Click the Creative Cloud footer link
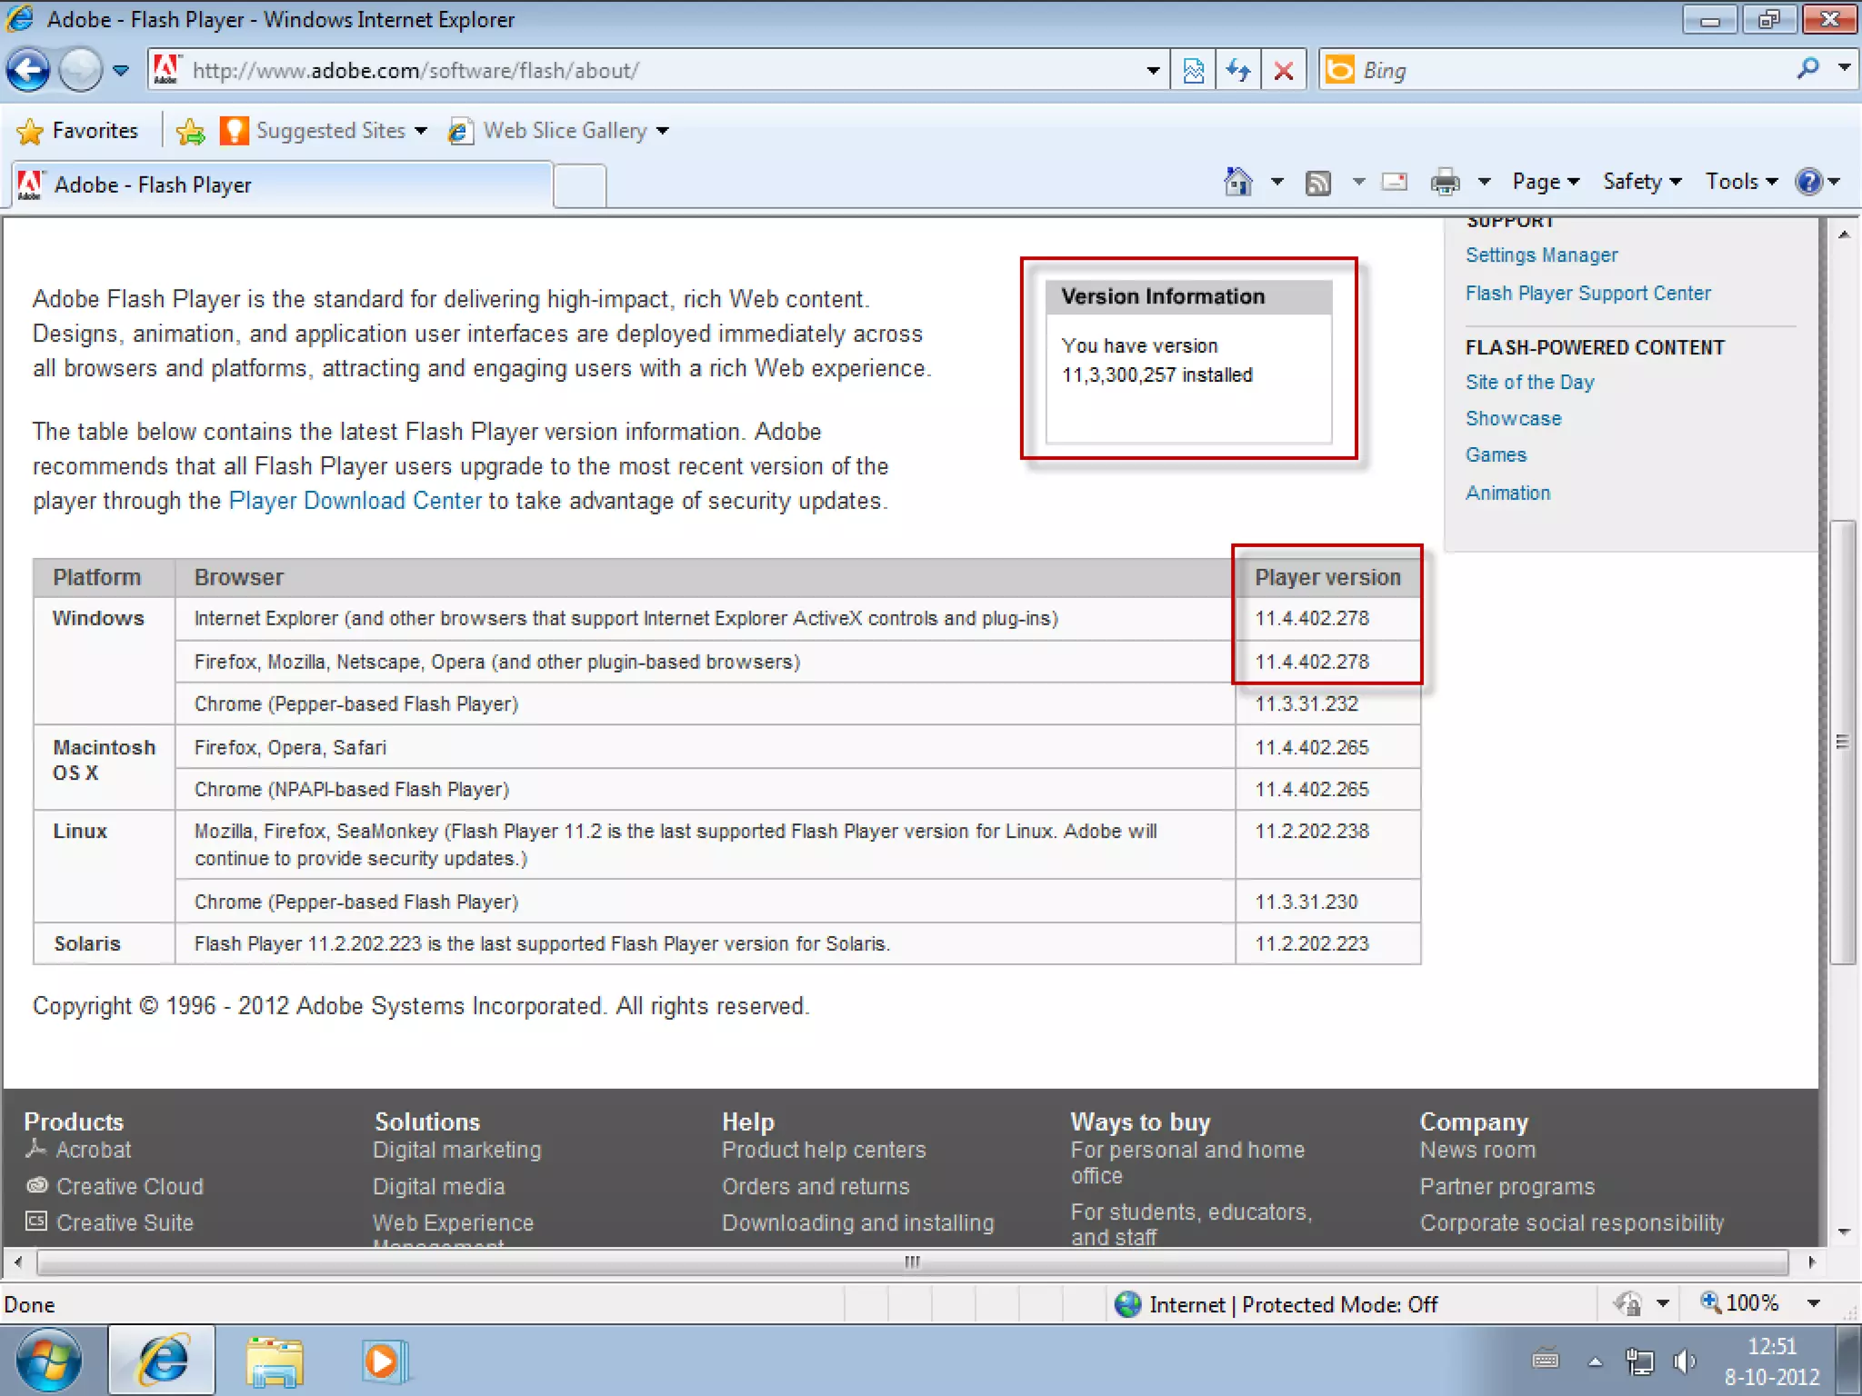This screenshot has width=1862, height=1396. click(129, 1187)
